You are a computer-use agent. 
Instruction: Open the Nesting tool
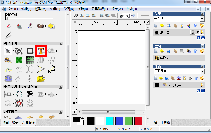point(30,94)
